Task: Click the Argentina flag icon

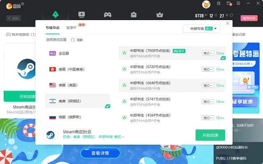Action: 53,101
